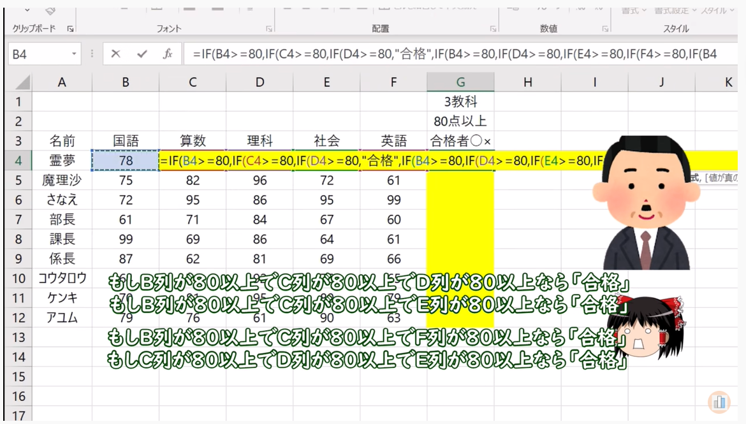Expand the Name Box dropdown
746x424 pixels.
(75, 54)
